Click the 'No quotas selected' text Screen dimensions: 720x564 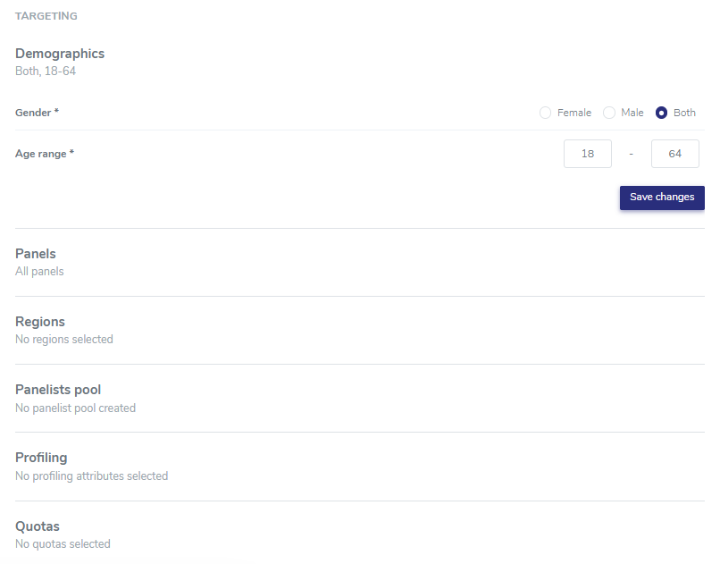63,543
